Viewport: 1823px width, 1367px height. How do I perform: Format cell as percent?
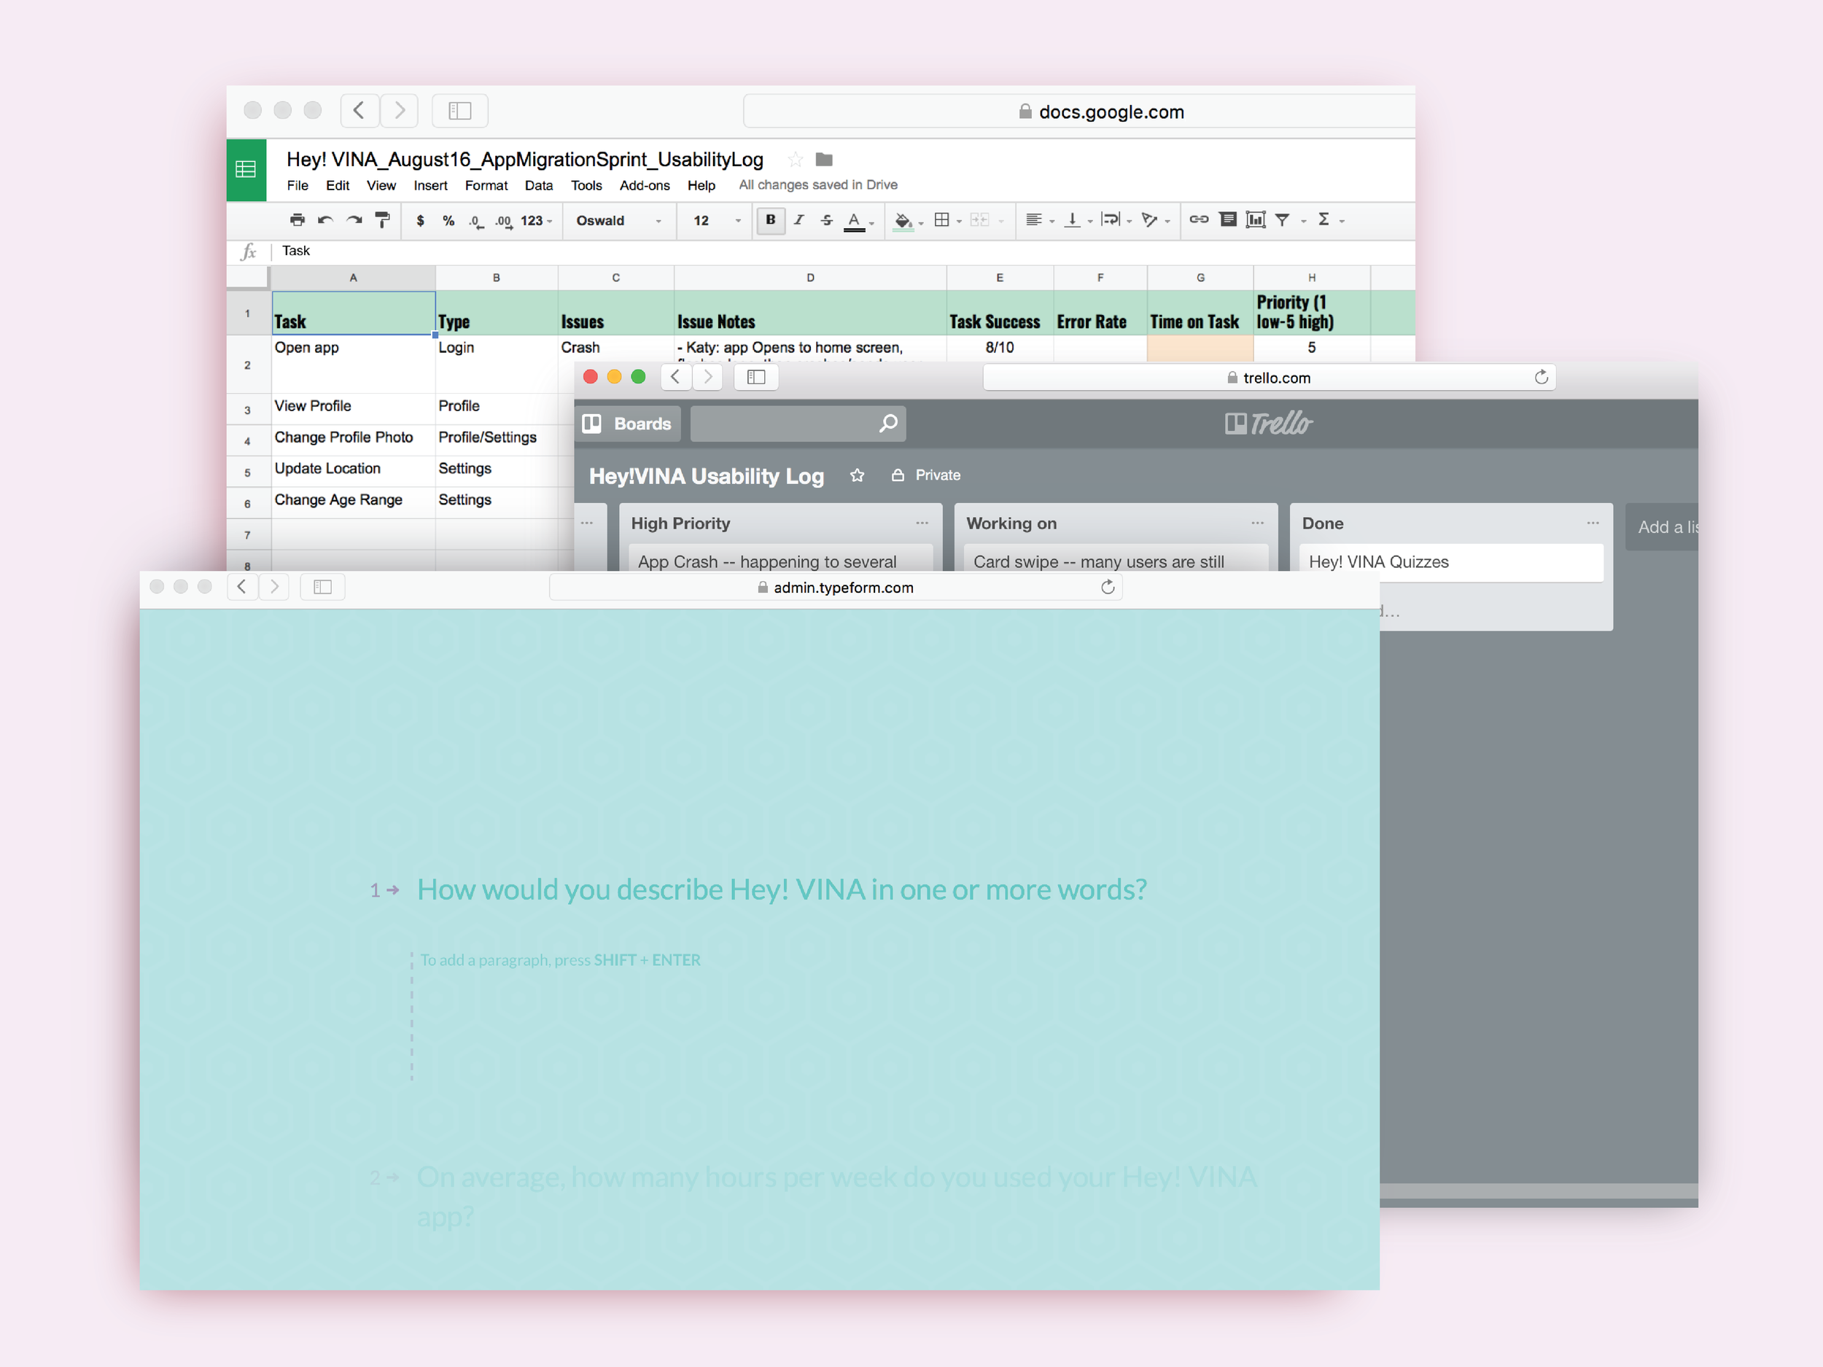[448, 220]
